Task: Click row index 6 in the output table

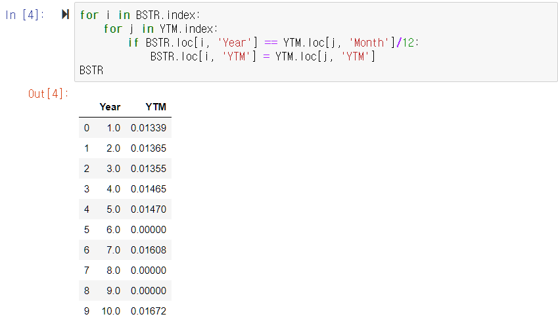Action: (87, 250)
